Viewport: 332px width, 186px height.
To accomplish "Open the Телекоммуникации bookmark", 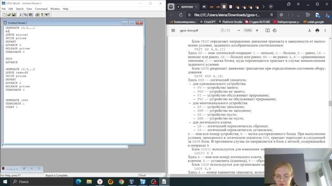I will [x=183, y=22].
